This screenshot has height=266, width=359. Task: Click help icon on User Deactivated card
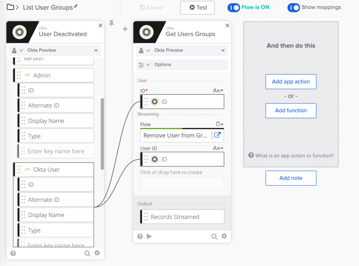pos(13,253)
